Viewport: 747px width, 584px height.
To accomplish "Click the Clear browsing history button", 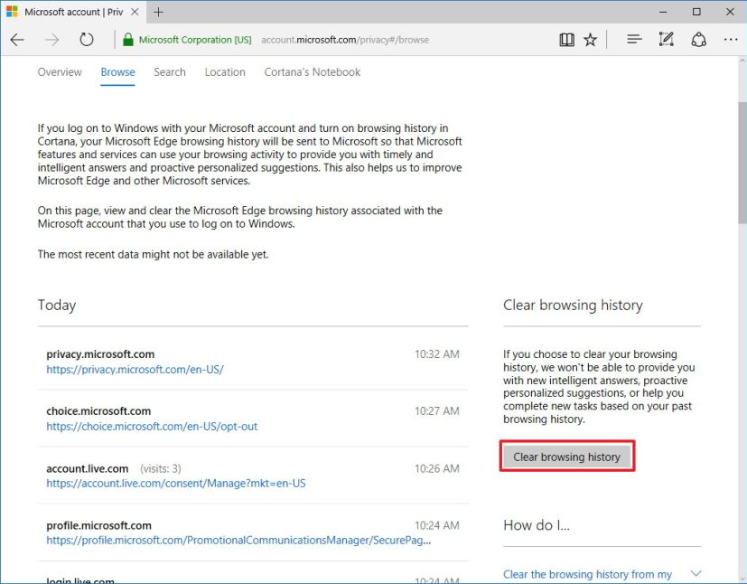I will pyautogui.click(x=567, y=457).
